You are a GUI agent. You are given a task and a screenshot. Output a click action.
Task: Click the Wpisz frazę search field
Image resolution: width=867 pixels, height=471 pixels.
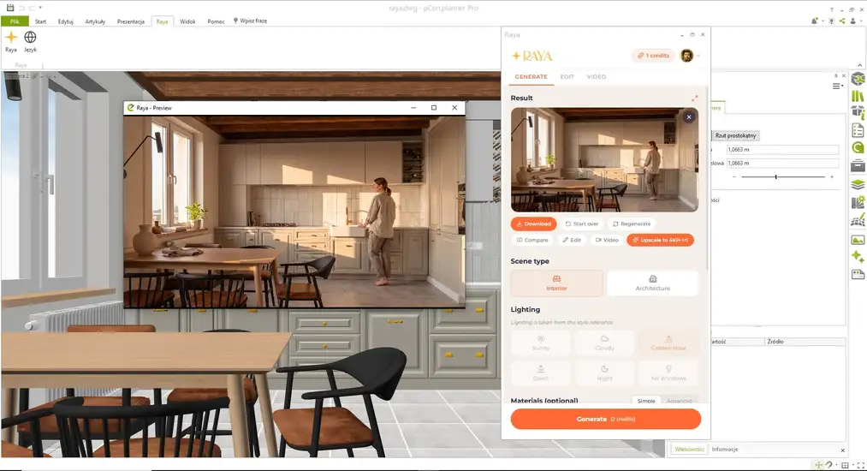pyautogui.click(x=252, y=21)
